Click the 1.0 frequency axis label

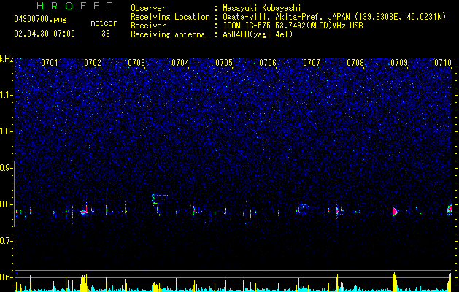pyautogui.click(x=7, y=131)
